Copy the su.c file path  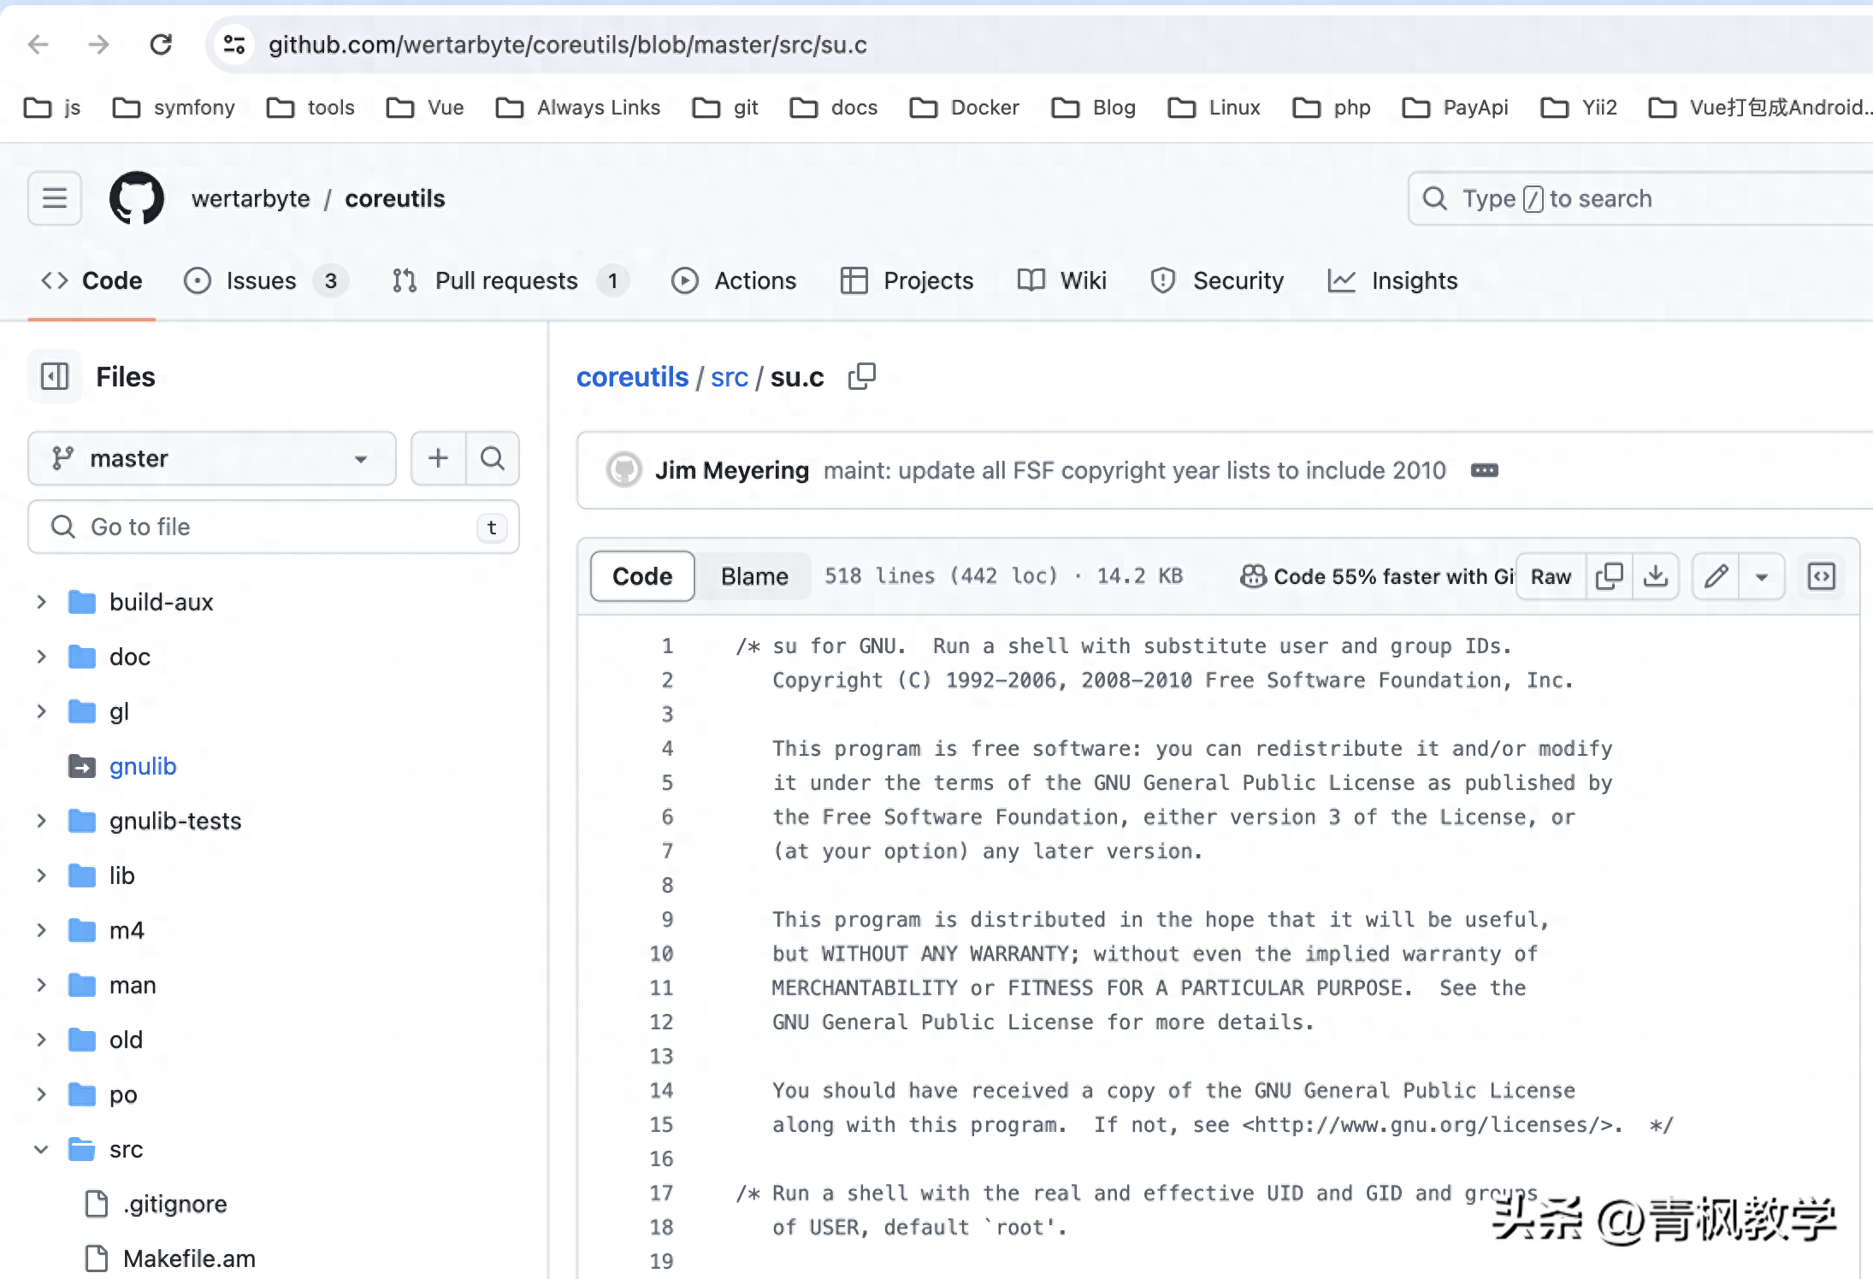click(861, 376)
